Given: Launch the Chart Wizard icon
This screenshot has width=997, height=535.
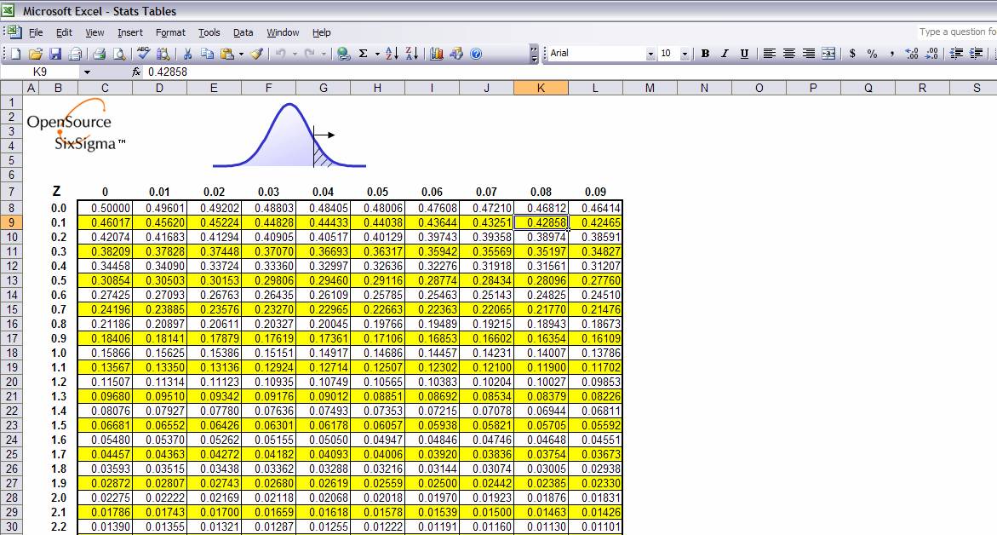Looking at the screenshot, I should (437, 54).
